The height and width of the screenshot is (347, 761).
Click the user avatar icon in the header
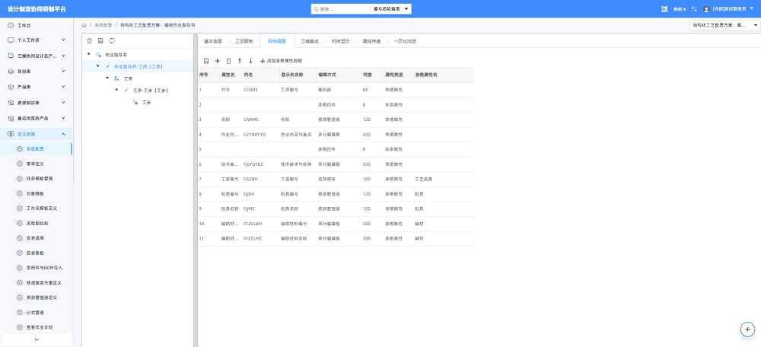point(706,8)
